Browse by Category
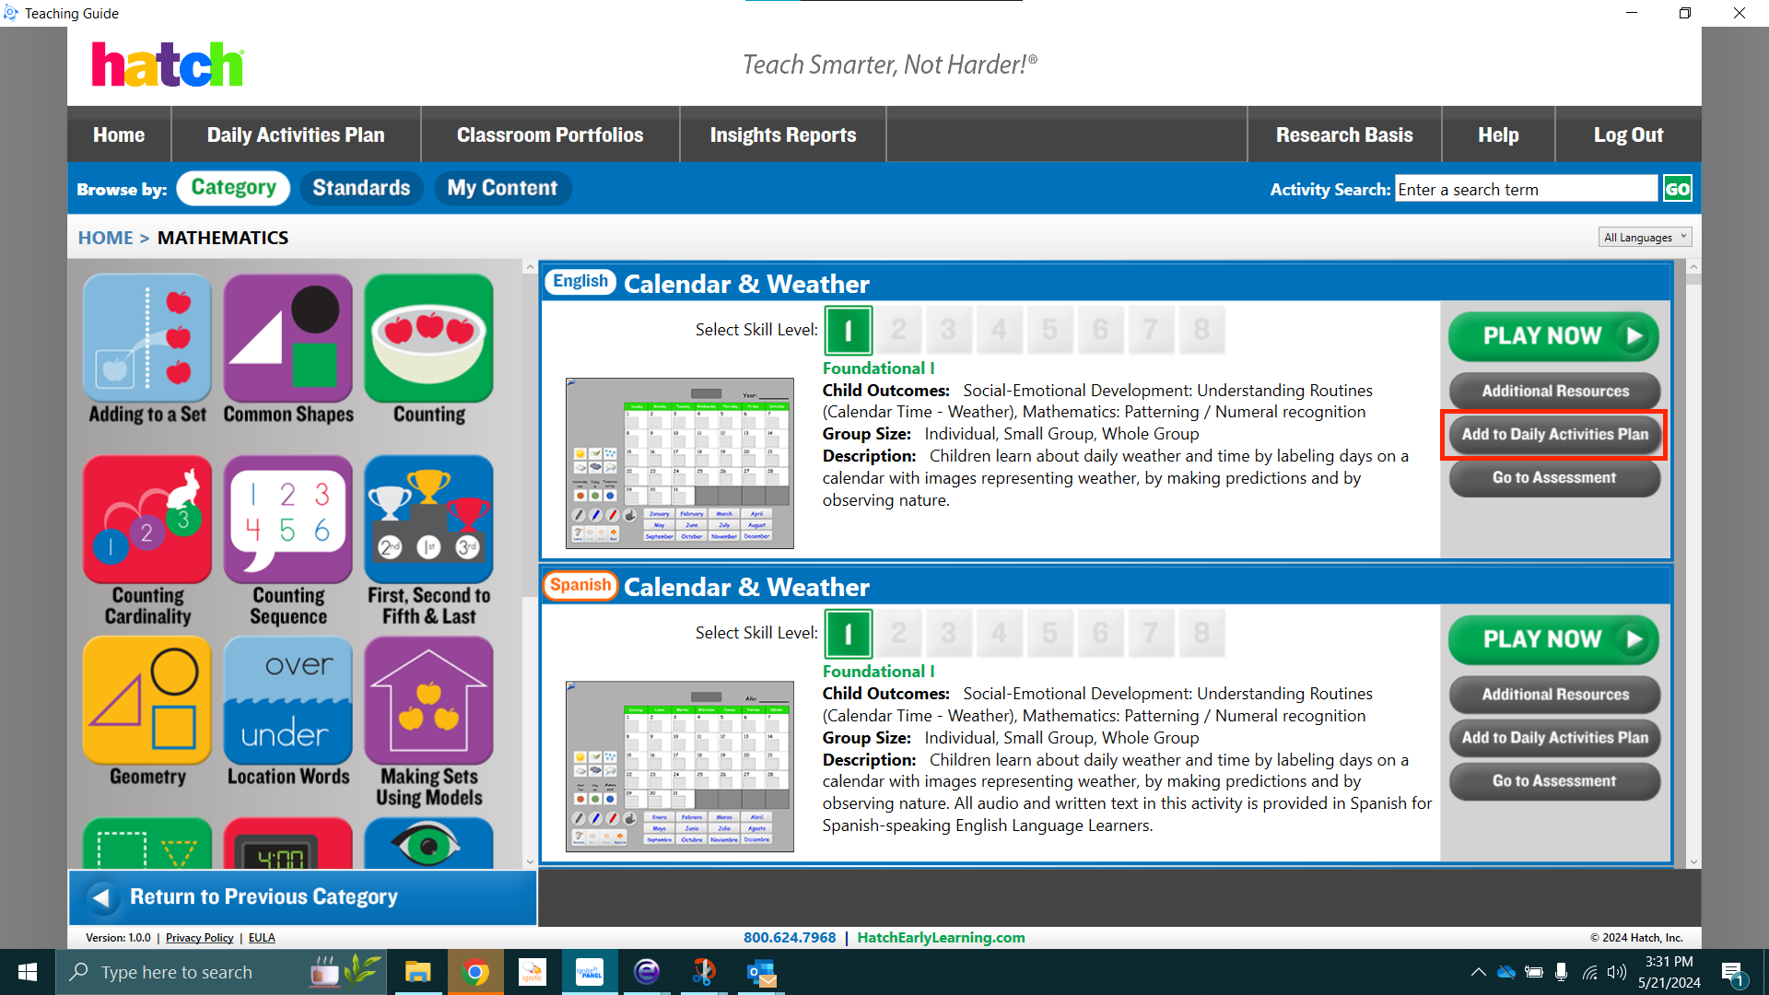This screenshot has height=995, width=1769. pos(233,188)
